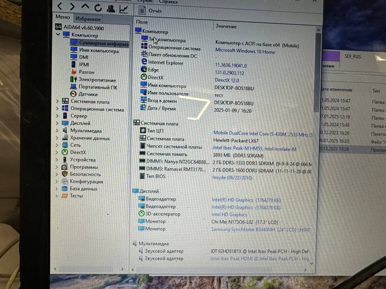The width and height of the screenshot is (386, 289).
Task: Click the Конфигурация gear icon
Action: click(65, 181)
